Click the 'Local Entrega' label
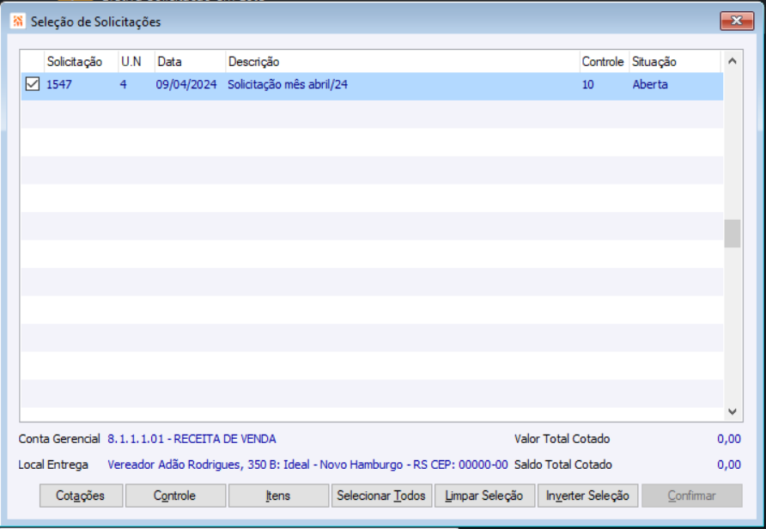766x529 pixels. tap(53, 464)
